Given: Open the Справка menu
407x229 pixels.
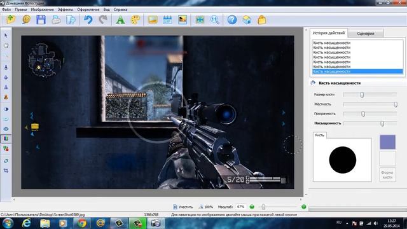Looking at the screenshot, I should [120, 10].
